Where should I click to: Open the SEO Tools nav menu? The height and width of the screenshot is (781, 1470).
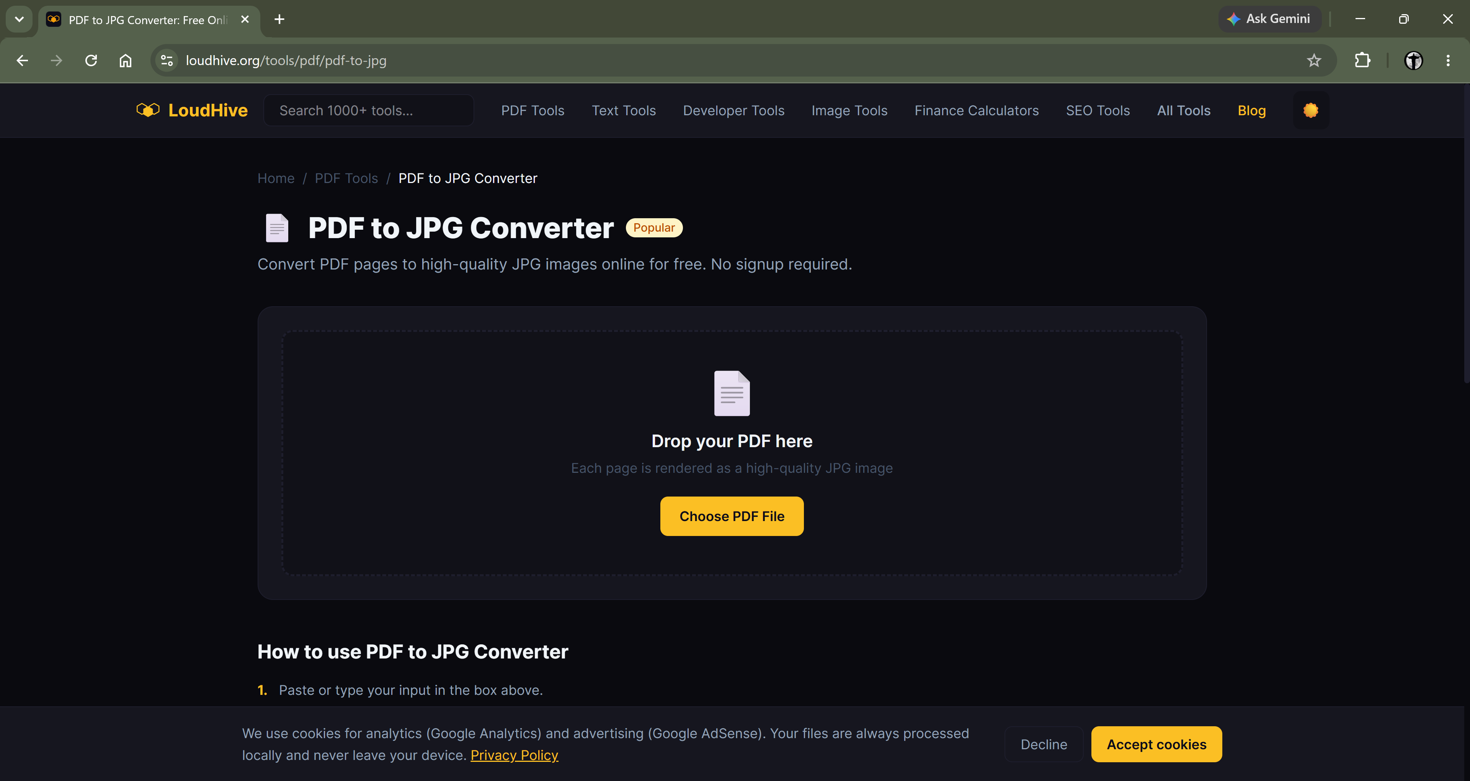tap(1098, 110)
